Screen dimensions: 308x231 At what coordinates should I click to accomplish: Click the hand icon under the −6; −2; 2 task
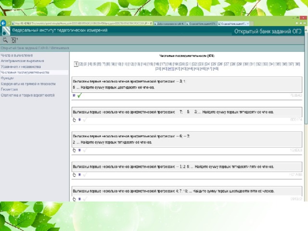[74, 150]
